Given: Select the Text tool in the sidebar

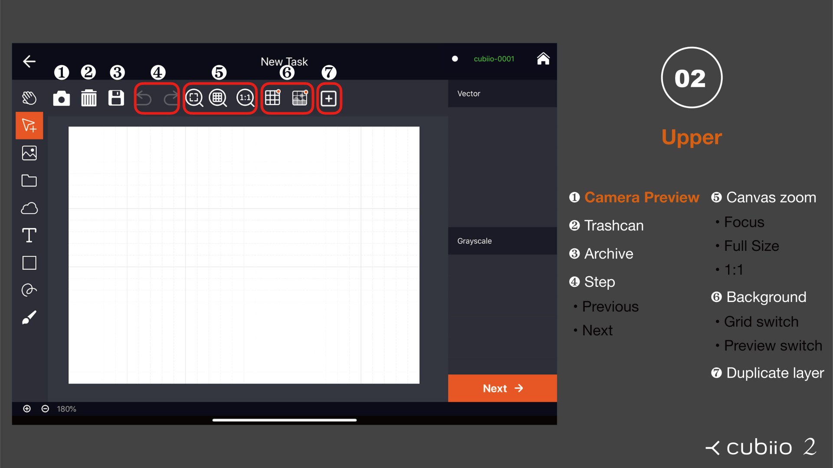Looking at the screenshot, I should (29, 235).
